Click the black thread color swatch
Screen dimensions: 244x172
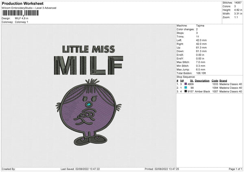click(x=185, y=91)
